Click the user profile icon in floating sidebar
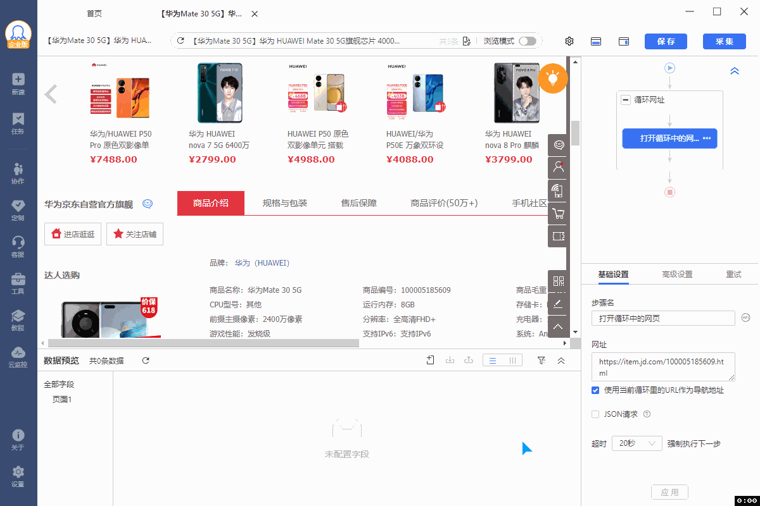Image resolution: width=760 pixels, height=506 pixels. (559, 168)
